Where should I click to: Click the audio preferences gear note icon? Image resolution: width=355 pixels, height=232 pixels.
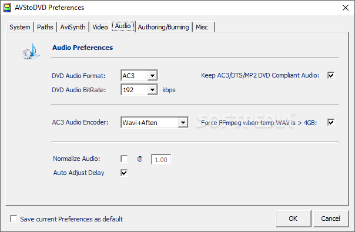pyautogui.click(x=31, y=52)
